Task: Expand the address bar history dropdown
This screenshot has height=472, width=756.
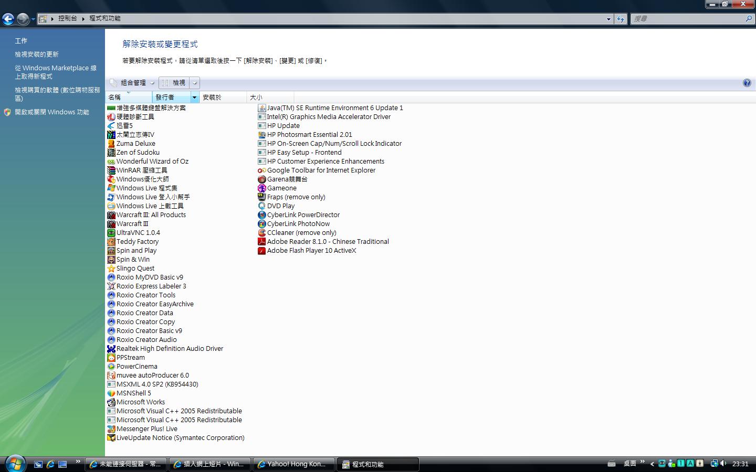Action: coord(608,19)
